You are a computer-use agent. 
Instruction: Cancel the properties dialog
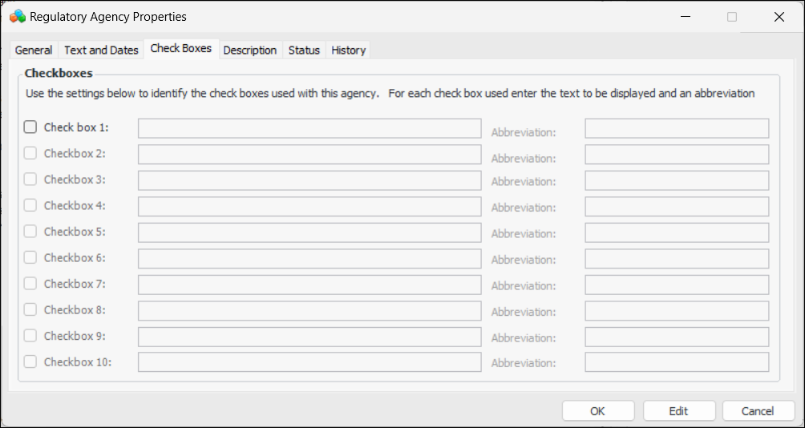point(758,411)
